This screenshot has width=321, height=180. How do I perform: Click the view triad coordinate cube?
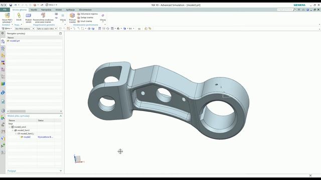78,158
